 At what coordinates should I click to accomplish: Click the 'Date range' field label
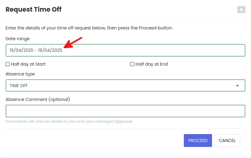pos(17,39)
